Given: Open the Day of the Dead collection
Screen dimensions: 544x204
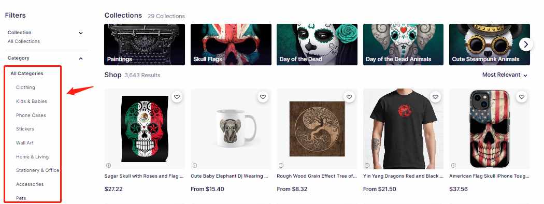Looking at the screenshot, I should coord(317,45).
